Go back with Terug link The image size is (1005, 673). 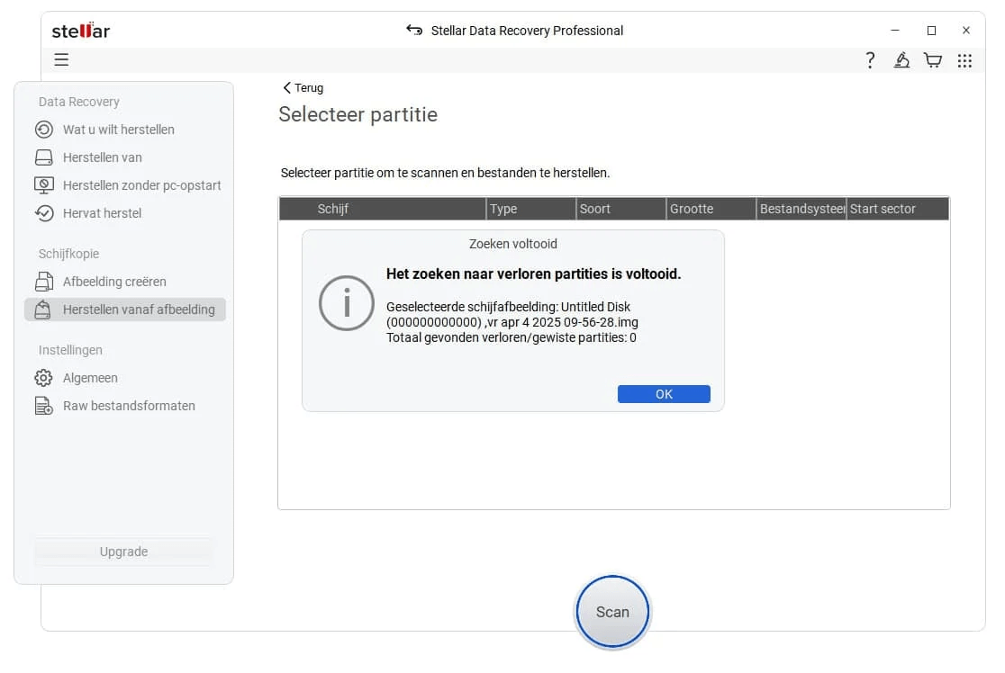(x=303, y=88)
